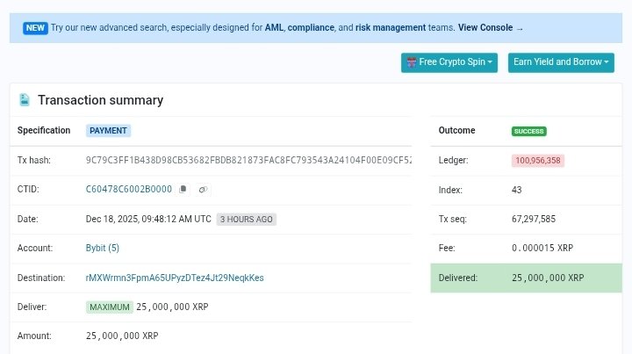Click the Transaction summary heading

point(100,100)
